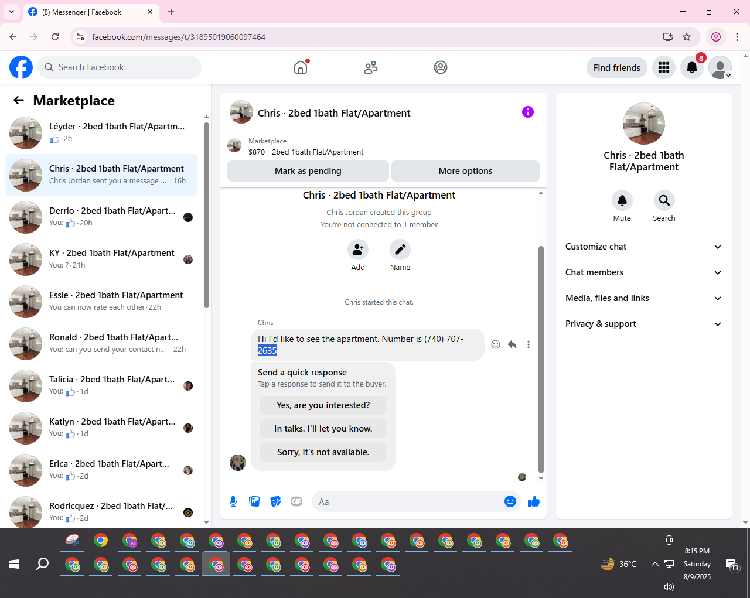750x598 pixels.
Task: Expand Privacy & support section
Action: click(x=644, y=324)
